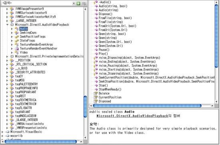Select raise_Stopping(object, System.EventArgs)
220x145 pixels.
click(129, 73)
